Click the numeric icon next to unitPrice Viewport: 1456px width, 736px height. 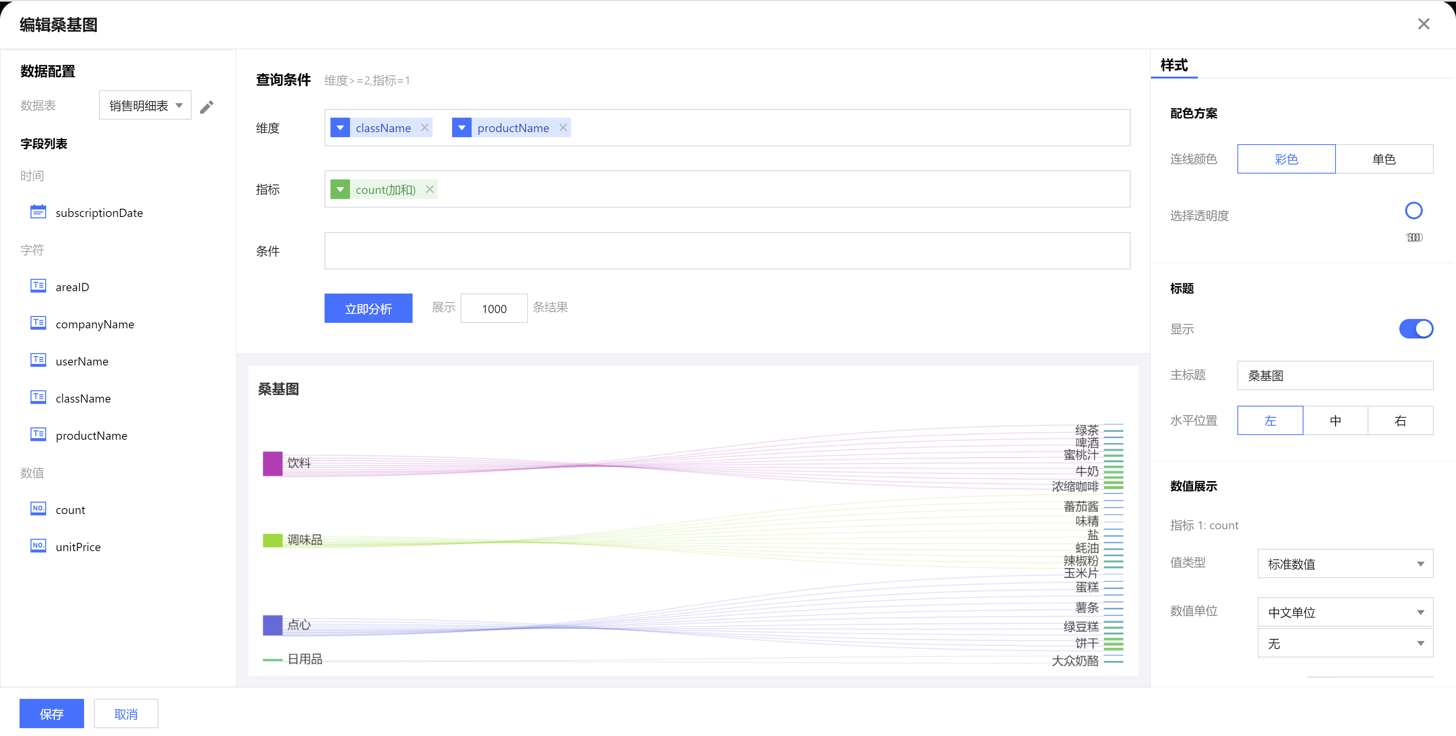coord(38,546)
